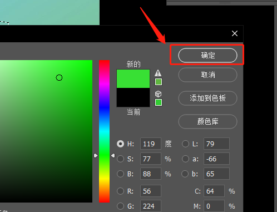This screenshot has width=277, height=212.
Task: Click the 新的 label above preview
Action: tap(133, 64)
